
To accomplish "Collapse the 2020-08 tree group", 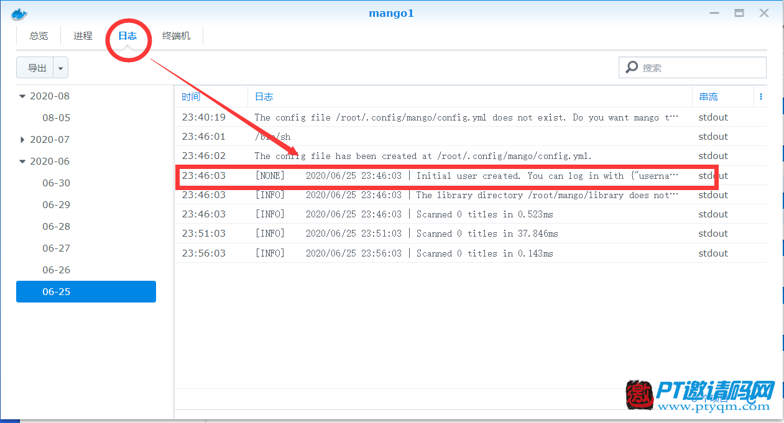I will coord(23,96).
